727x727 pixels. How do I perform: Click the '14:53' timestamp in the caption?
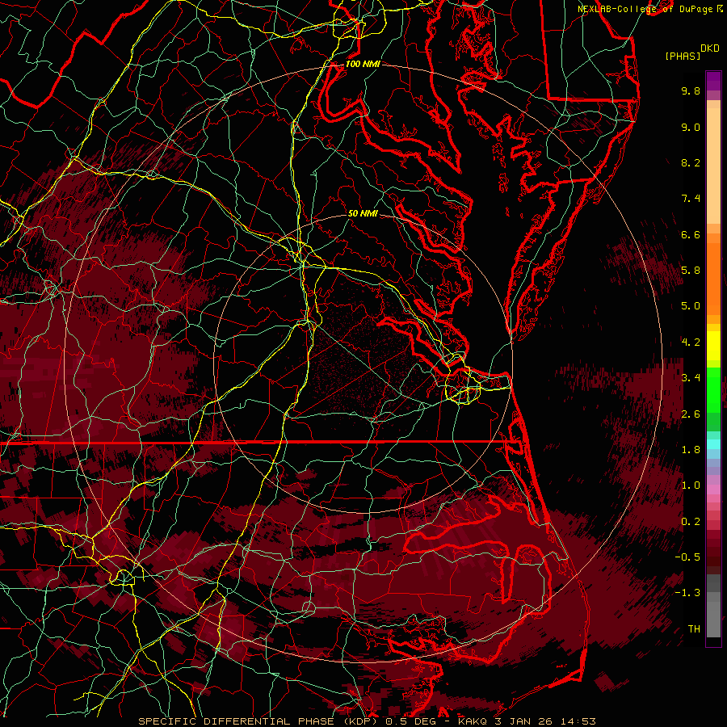(x=578, y=721)
